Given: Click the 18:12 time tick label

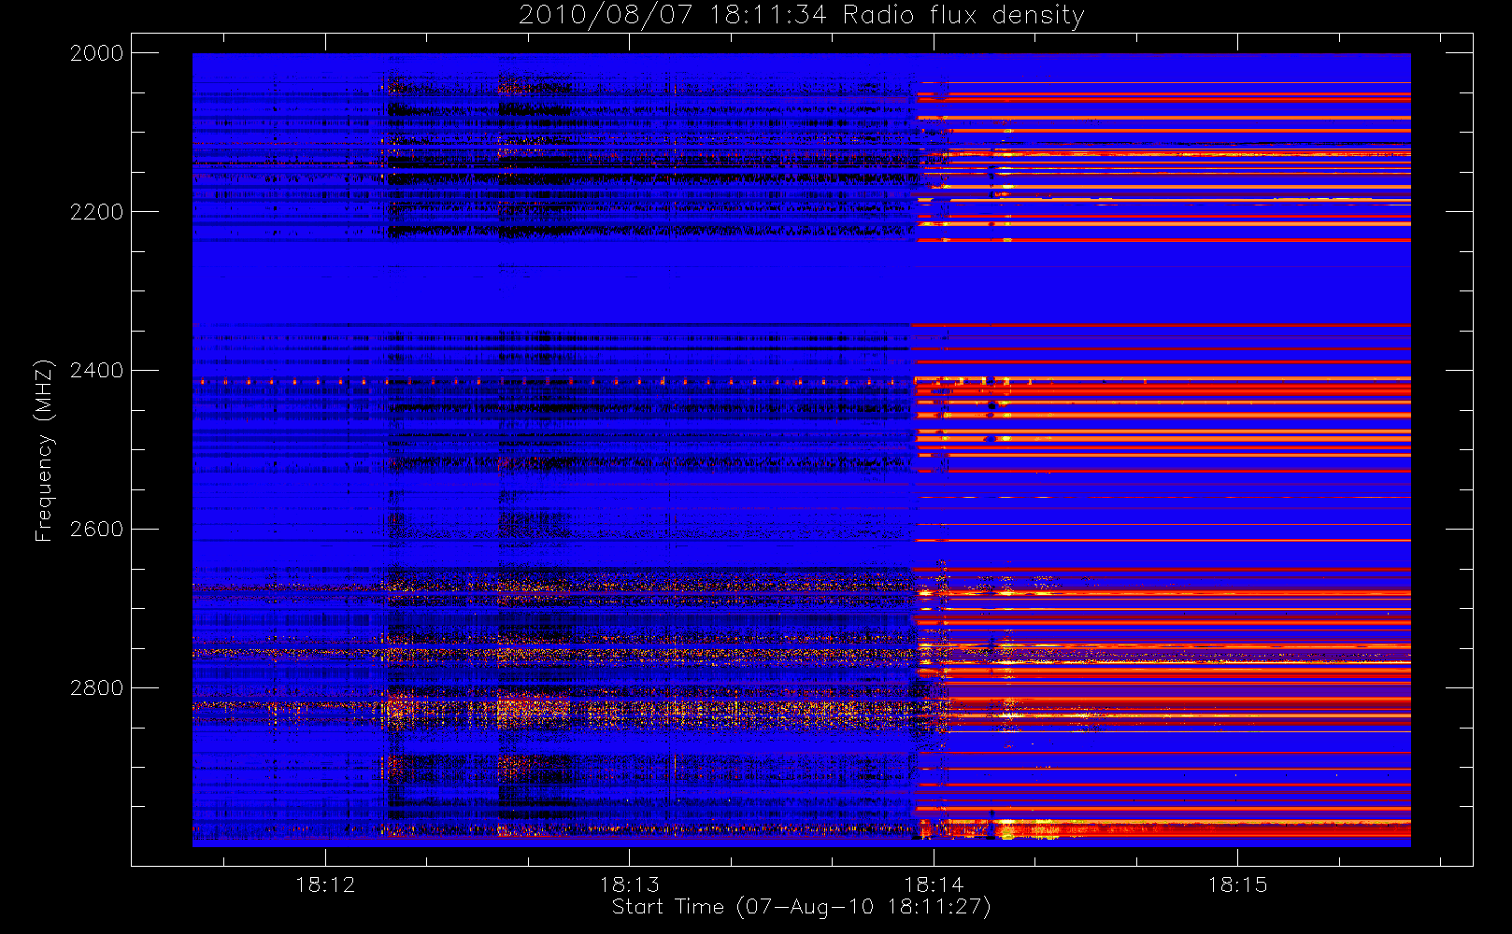Looking at the screenshot, I should (325, 884).
